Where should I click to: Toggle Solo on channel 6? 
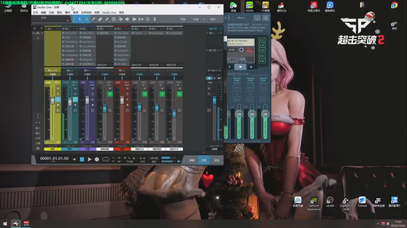[x=145, y=94]
